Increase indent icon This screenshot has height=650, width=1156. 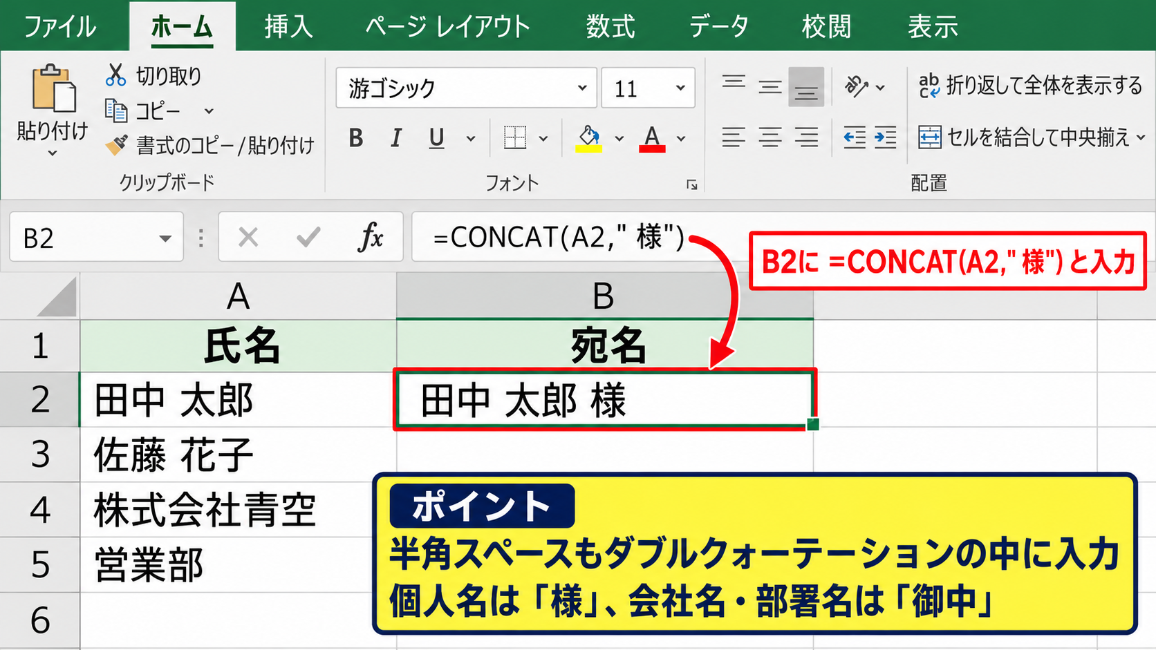[x=885, y=137]
